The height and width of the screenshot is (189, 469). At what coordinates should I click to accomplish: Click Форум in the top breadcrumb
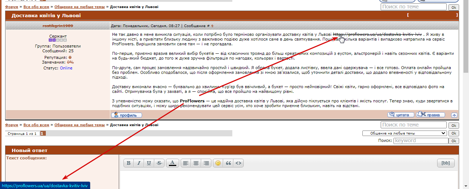pyautogui.click(x=12, y=7)
